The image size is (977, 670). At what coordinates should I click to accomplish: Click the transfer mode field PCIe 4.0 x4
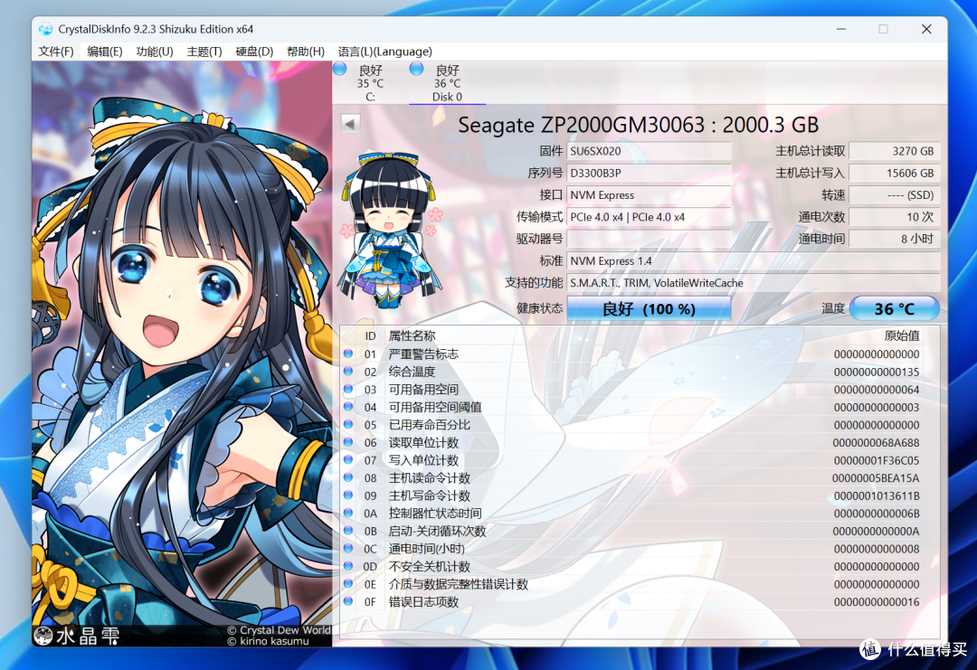(x=649, y=217)
